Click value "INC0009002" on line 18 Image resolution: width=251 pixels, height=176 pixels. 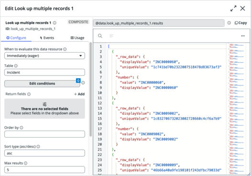151,134
